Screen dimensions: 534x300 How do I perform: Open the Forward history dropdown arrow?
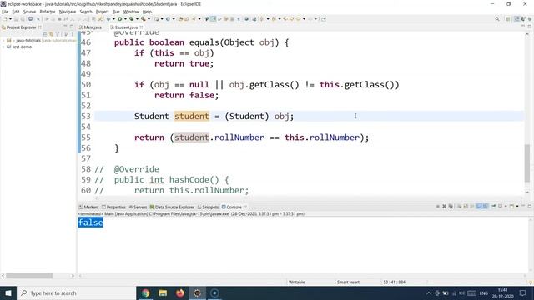click(x=315, y=19)
